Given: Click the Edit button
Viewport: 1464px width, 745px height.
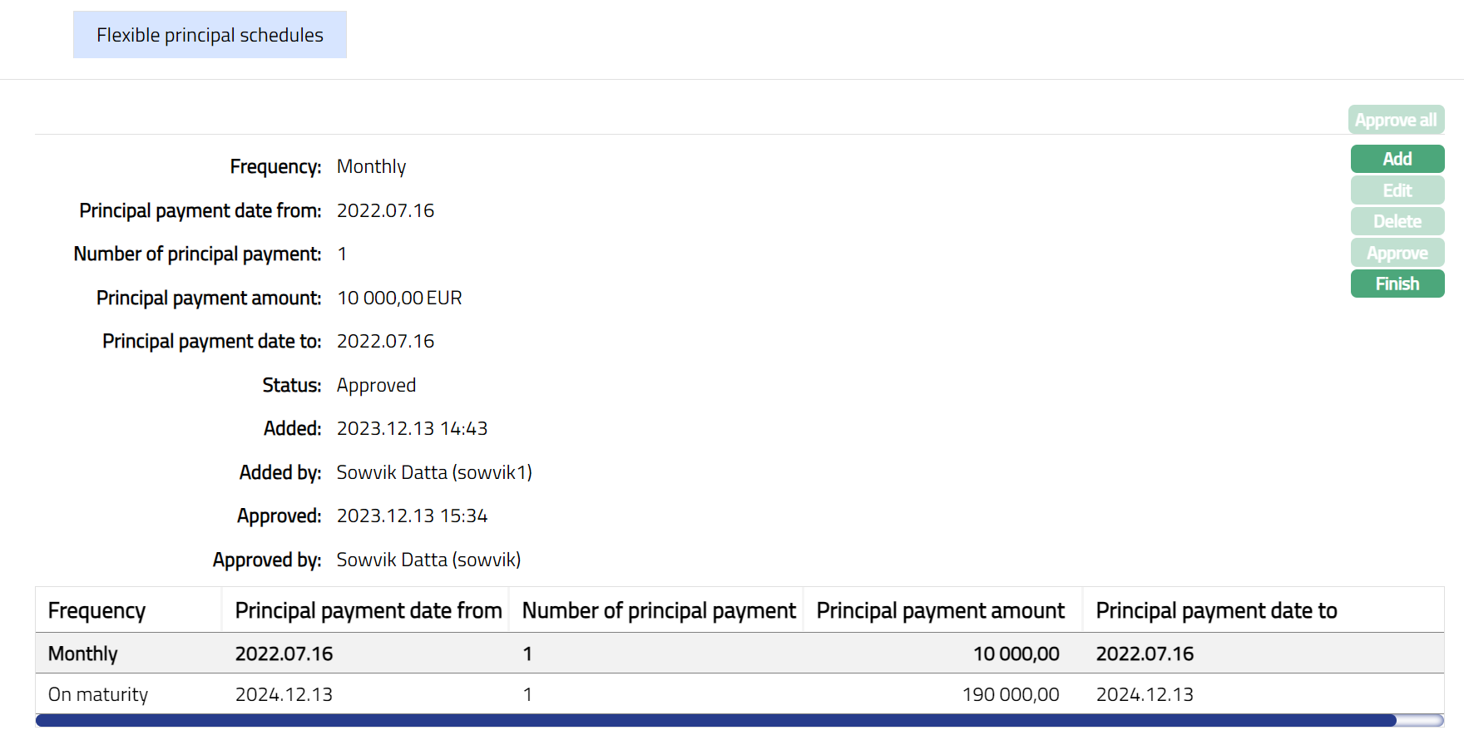Looking at the screenshot, I should [x=1397, y=190].
